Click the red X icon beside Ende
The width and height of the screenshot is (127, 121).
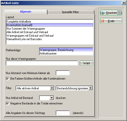click(102, 21)
